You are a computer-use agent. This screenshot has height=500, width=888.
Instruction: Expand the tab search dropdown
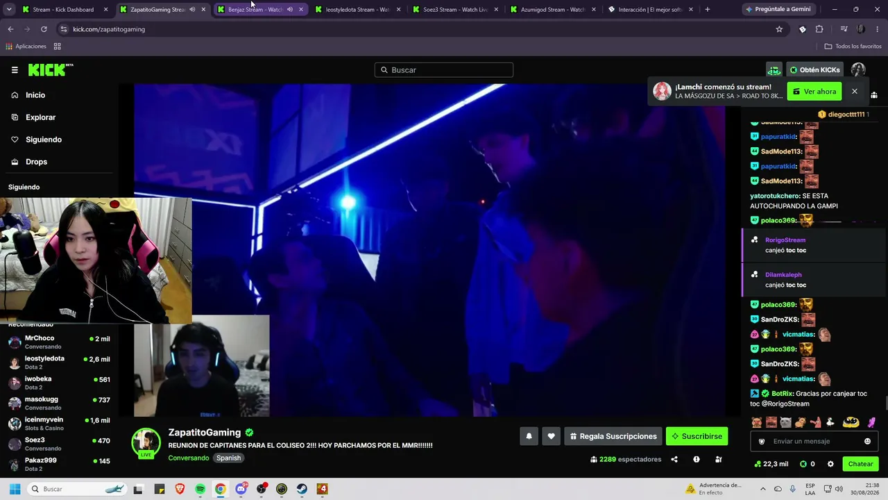(x=9, y=10)
